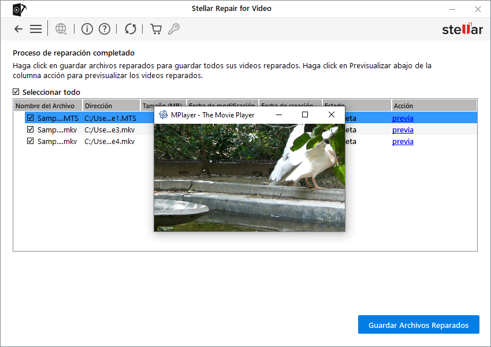
Task: Open the hamburger menu
Action: coord(36,29)
